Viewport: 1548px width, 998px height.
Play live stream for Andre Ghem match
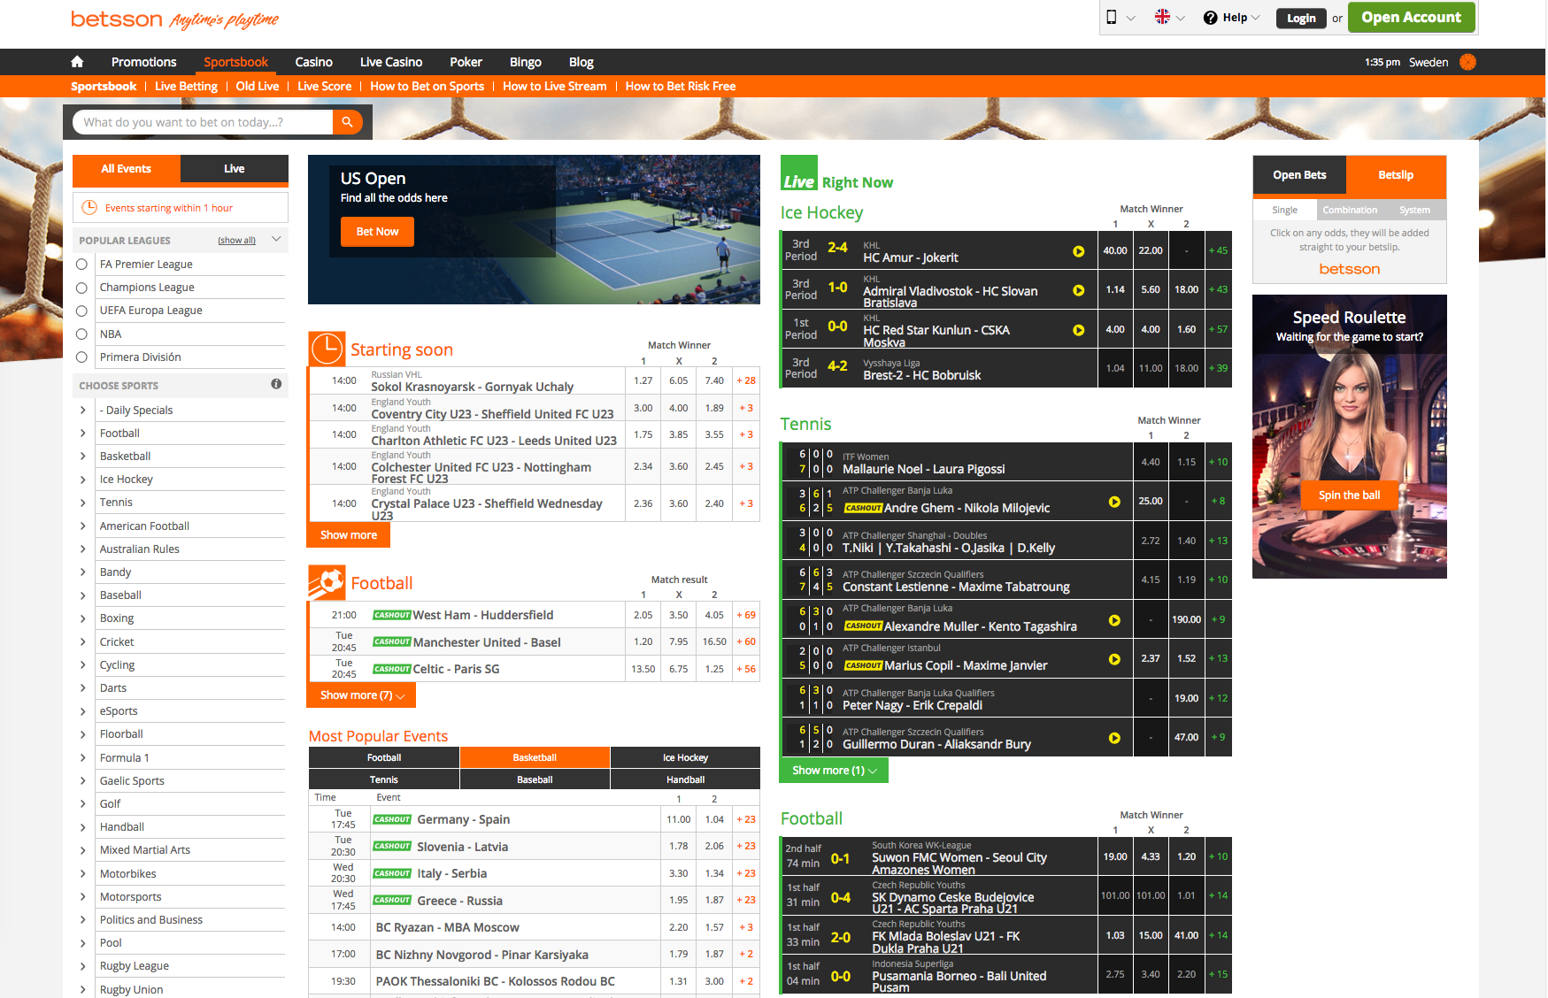pyautogui.click(x=1114, y=502)
